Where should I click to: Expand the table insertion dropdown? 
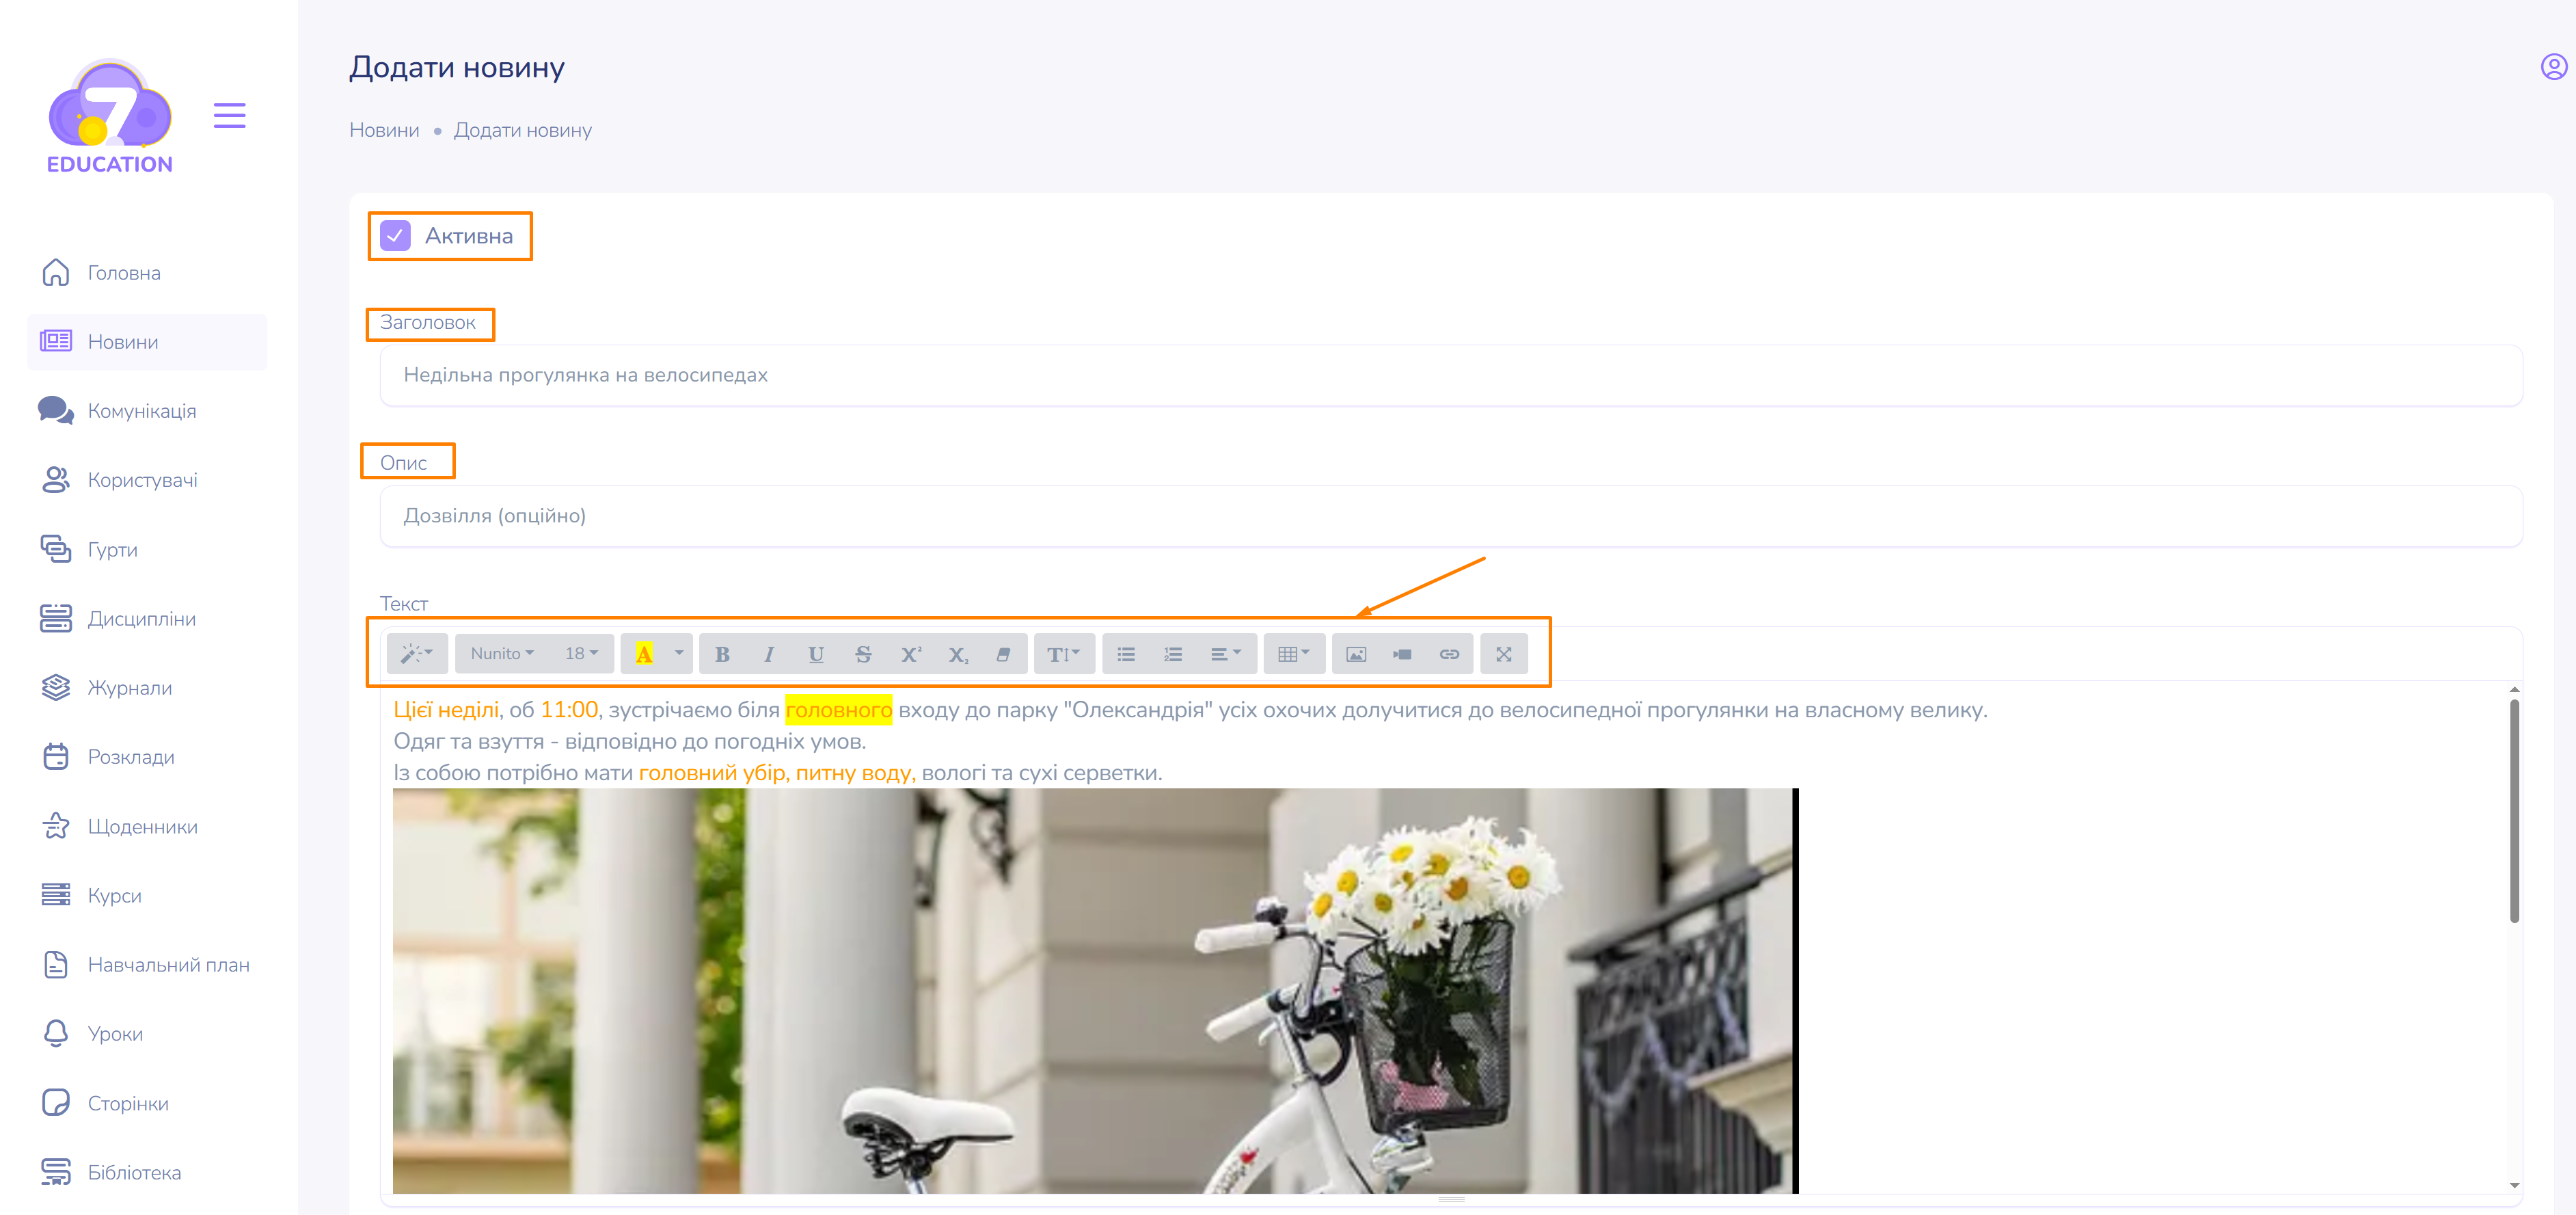coord(1294,654)
